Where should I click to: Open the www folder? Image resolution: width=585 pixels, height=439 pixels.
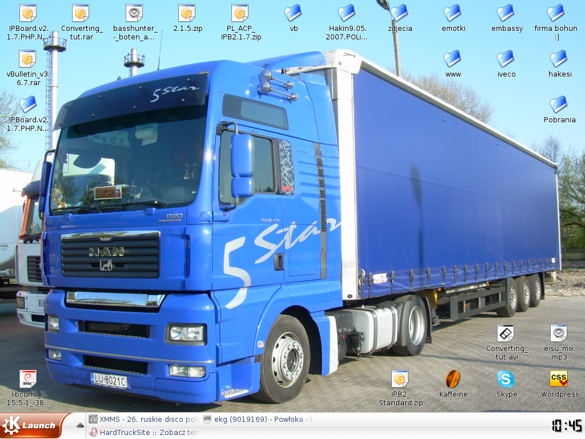452,59
